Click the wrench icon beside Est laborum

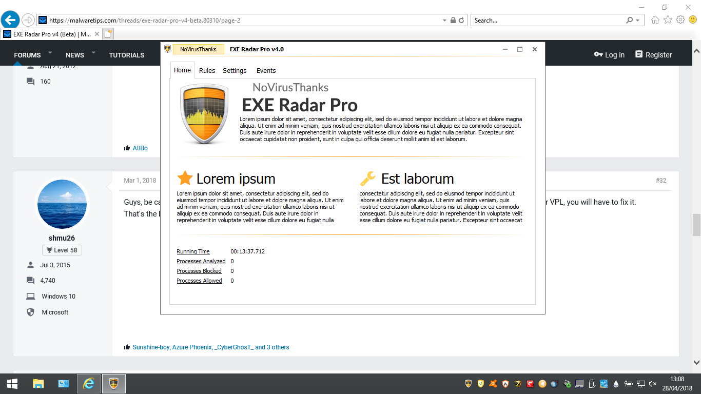pos(368,179)
